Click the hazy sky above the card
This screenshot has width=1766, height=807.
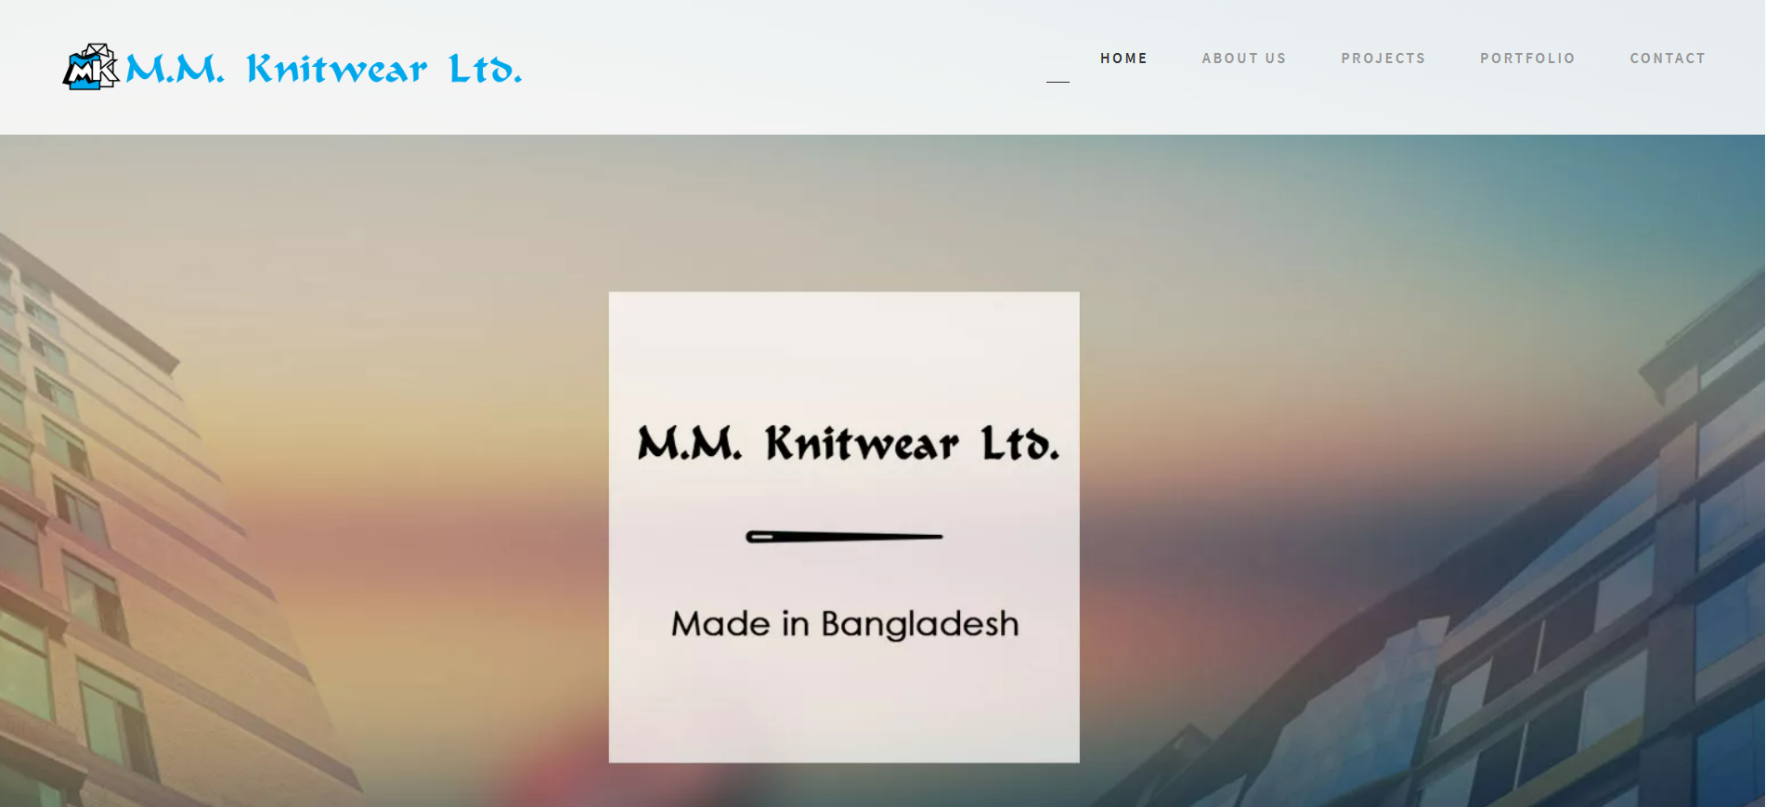[x=844, y=214]
